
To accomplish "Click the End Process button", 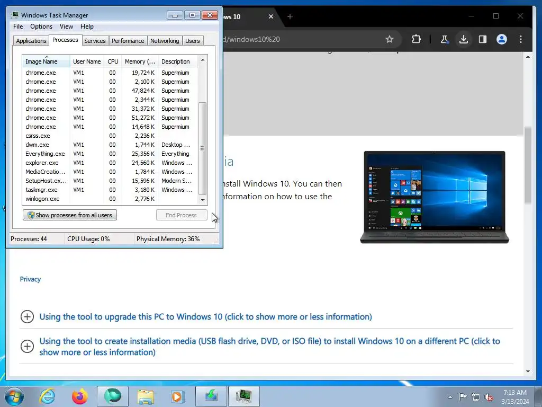I will click(182, 215).
